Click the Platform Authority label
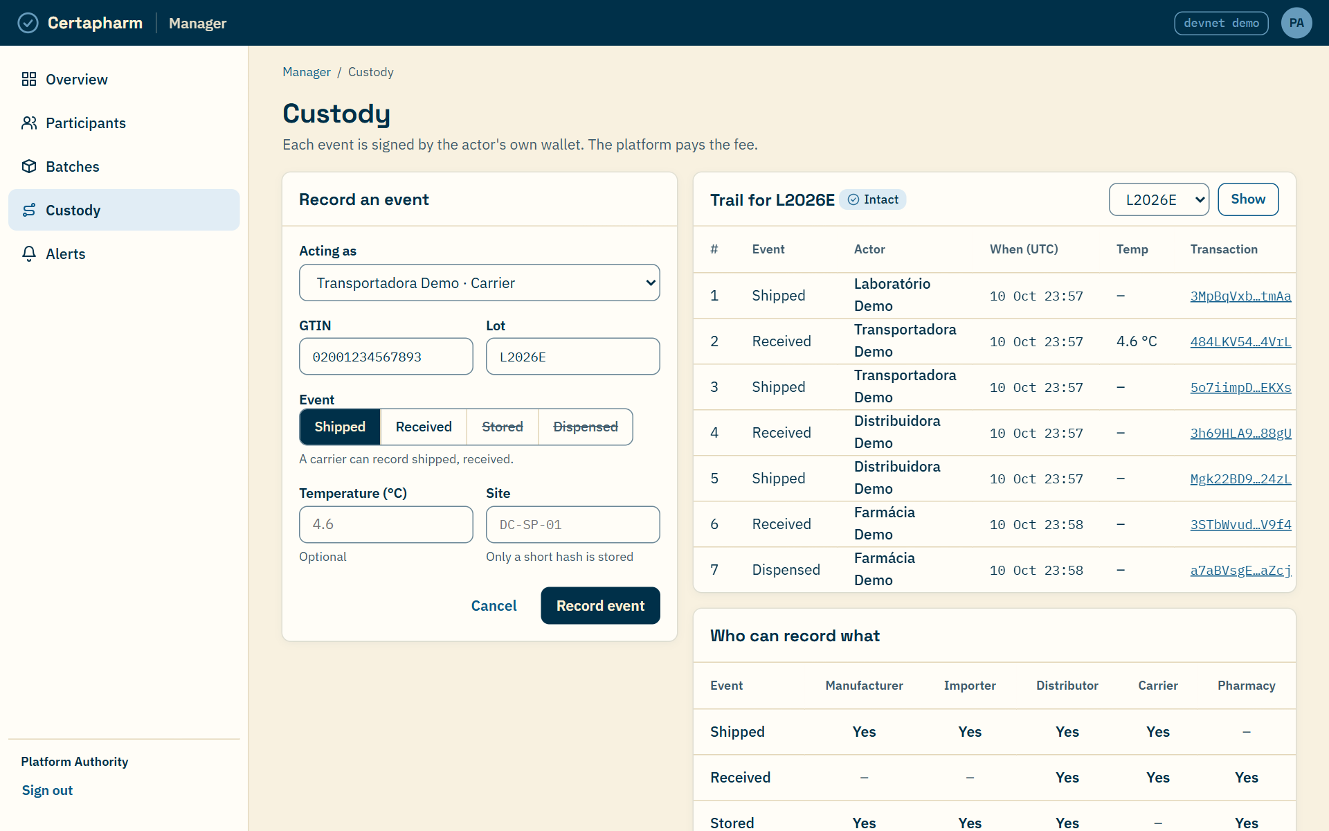The width and height of the screenshot is (1329, 831). [x=75, y=761]
